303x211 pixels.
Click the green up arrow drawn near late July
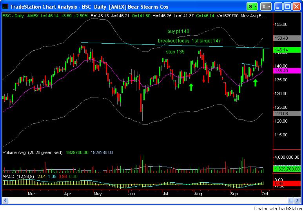[191, 87]
